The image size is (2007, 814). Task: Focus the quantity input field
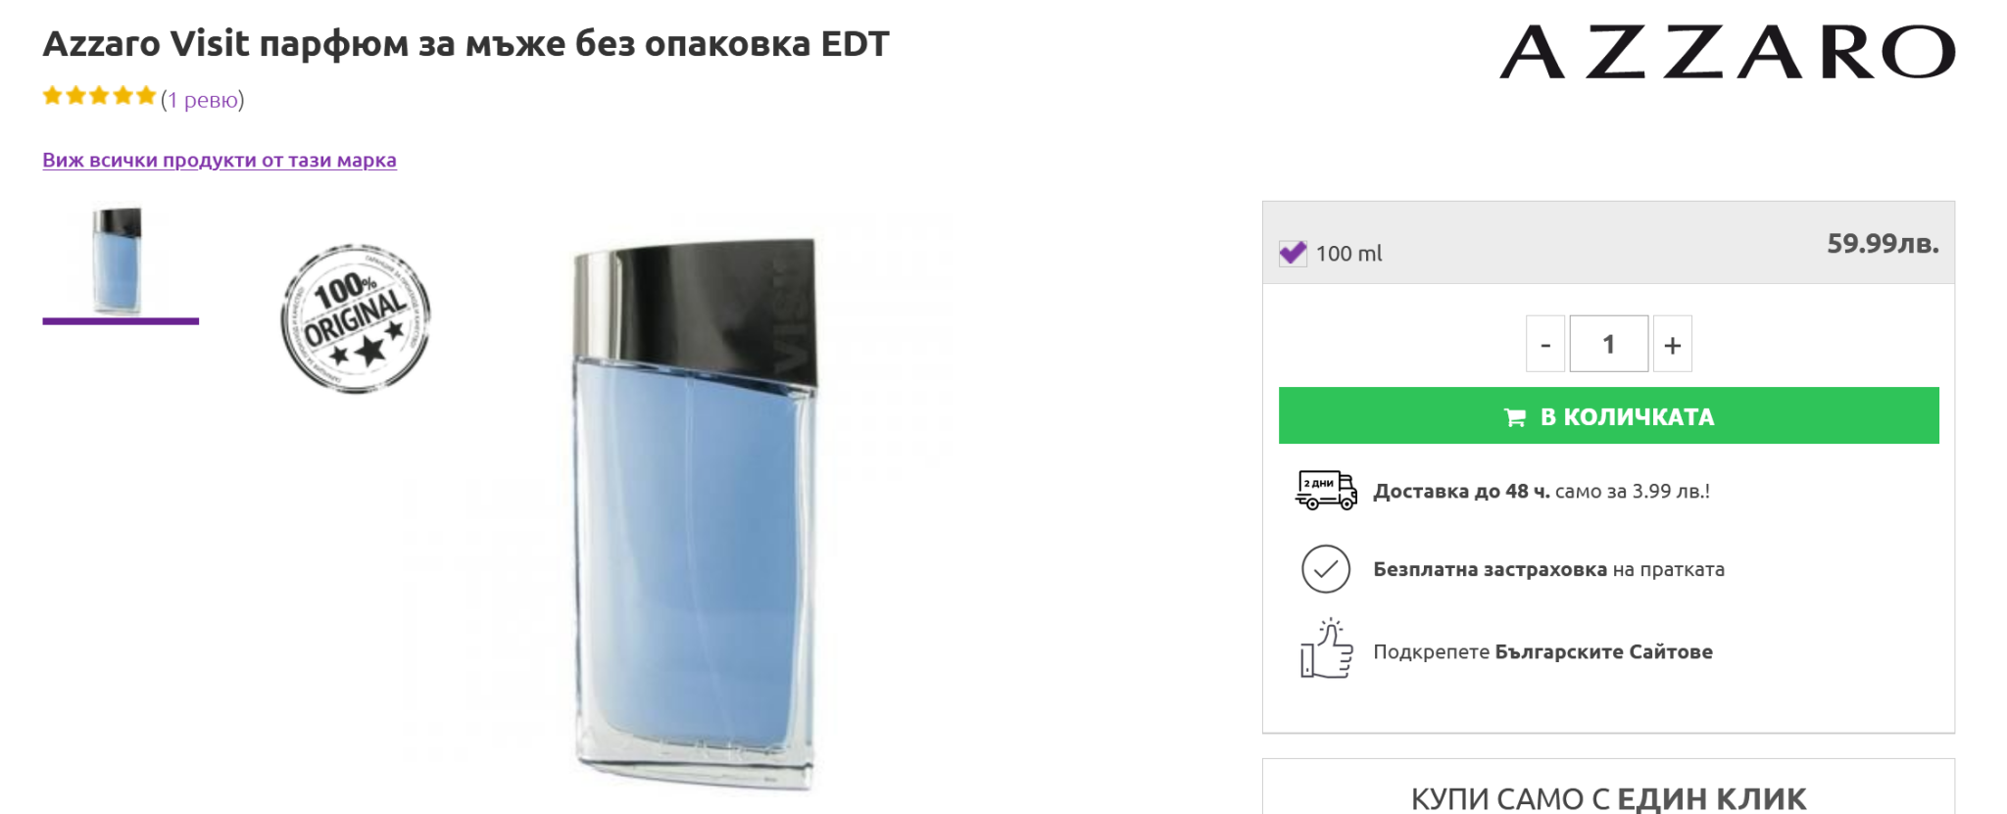pyautogui.click(x=1608, y=344)
